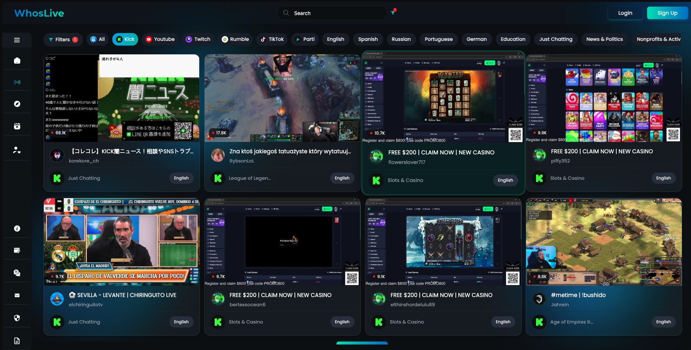The height and width of the screenshot is (350, 691).
Task: Open the shield privacy icon in the sidebar
Action: pyautogui.click(x=17, y=318)
